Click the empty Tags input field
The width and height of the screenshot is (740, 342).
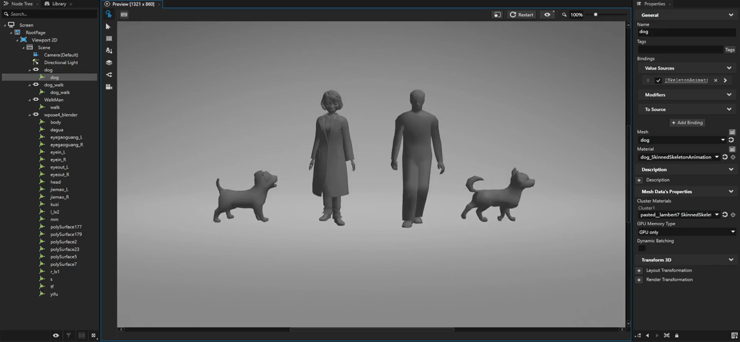click(x=680, y=50)
